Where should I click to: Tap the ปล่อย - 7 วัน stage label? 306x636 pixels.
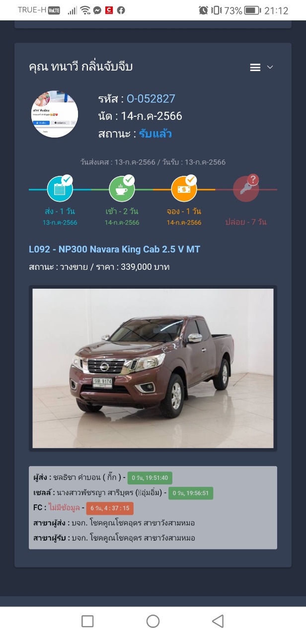(246, 222)
